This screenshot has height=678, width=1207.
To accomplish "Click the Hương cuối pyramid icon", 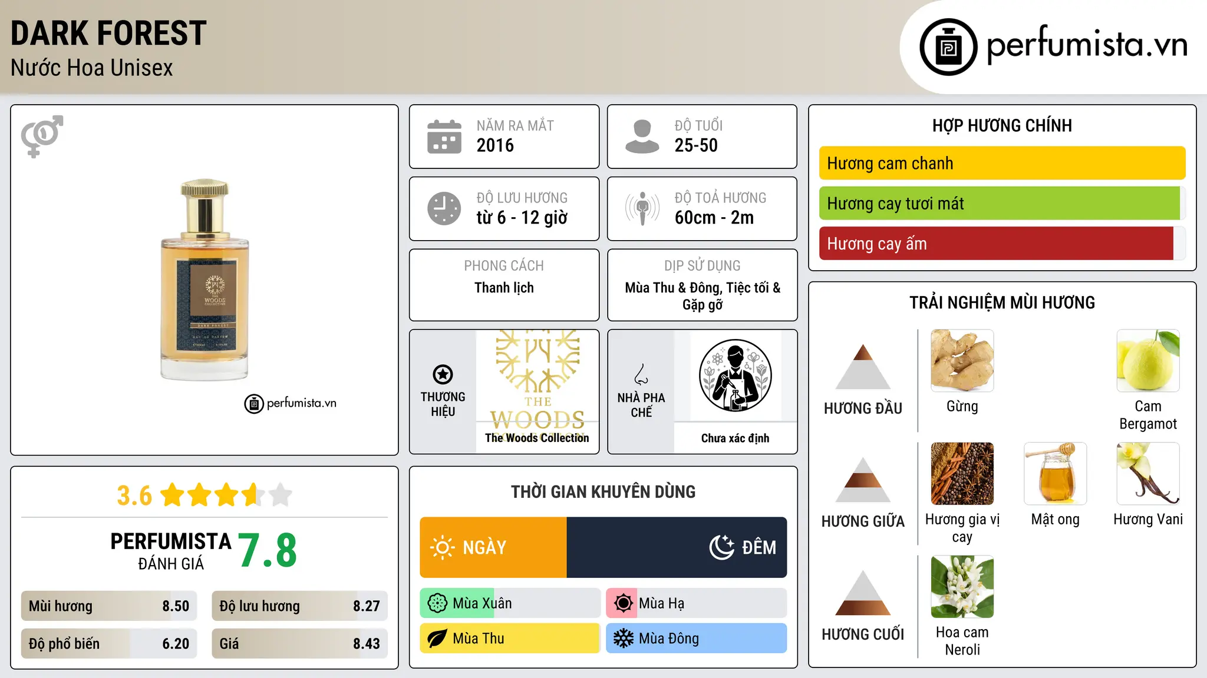I will pos(863,593).
